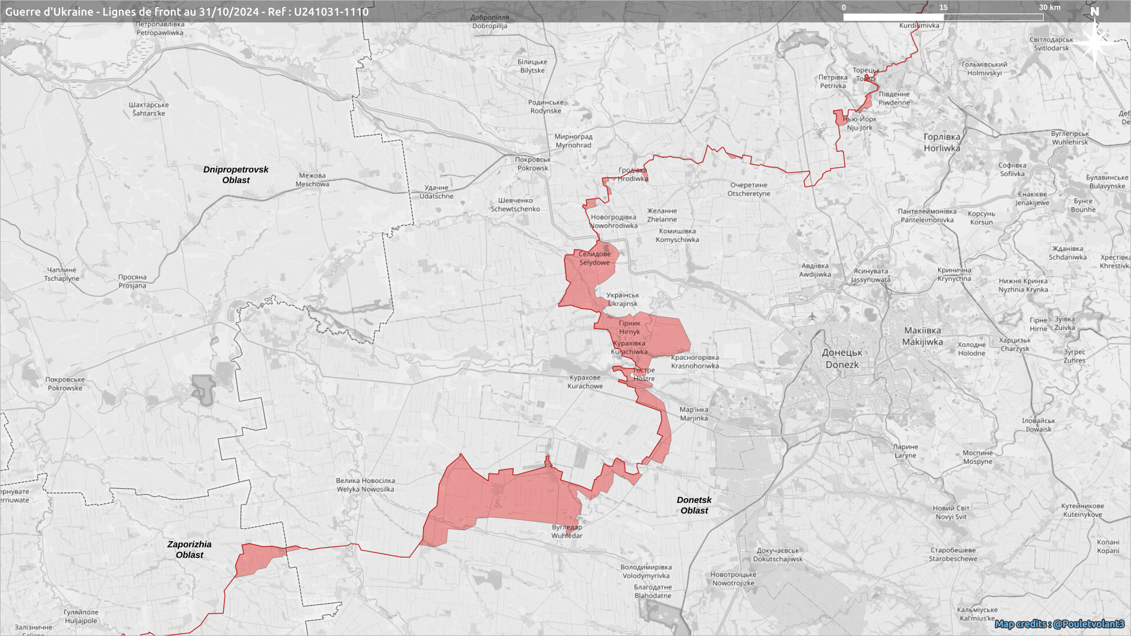
Task: Click the Toretsk town label
Action: [x=866, y=74]
